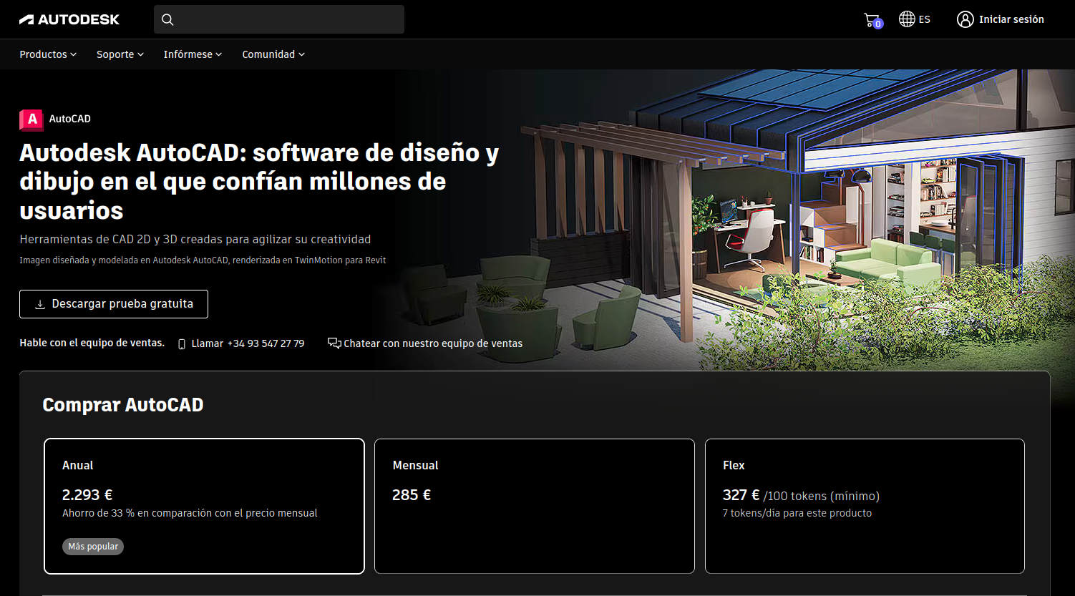Click the search magnifier icon

[x=167, y=19]
